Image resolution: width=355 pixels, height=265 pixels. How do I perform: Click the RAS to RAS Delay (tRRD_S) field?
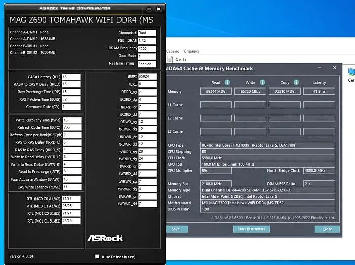pos(72,150)
